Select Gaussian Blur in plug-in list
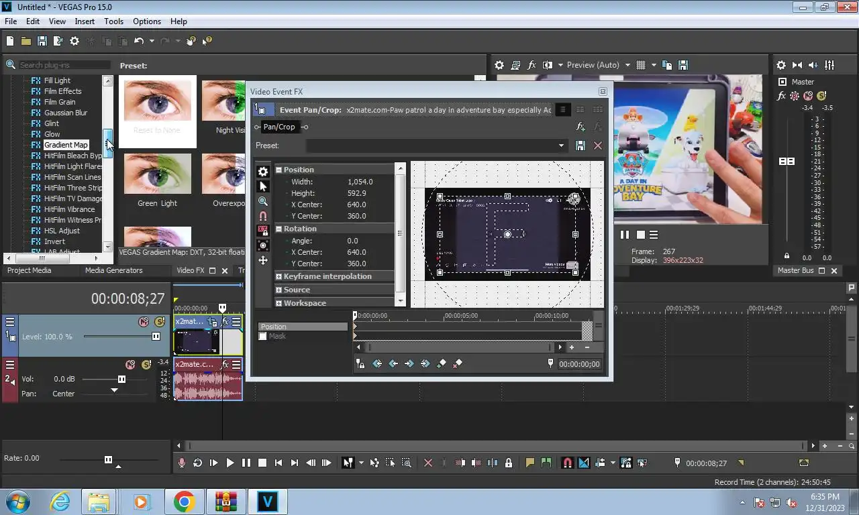The width and height of the screenshot is (859, 515). pos(66,113)
